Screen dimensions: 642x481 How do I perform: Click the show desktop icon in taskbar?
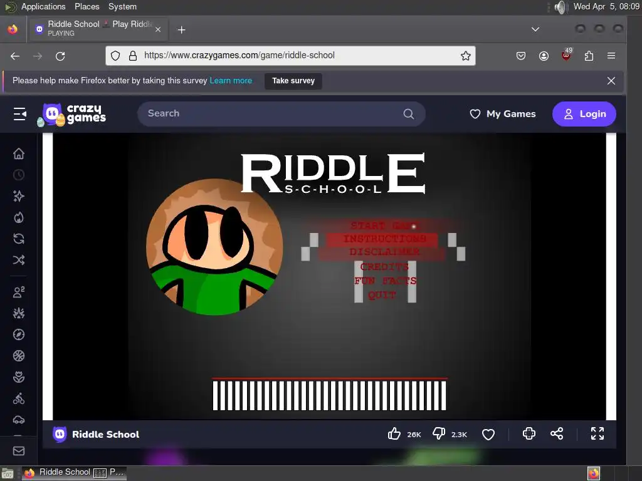(x=8, y=473)
